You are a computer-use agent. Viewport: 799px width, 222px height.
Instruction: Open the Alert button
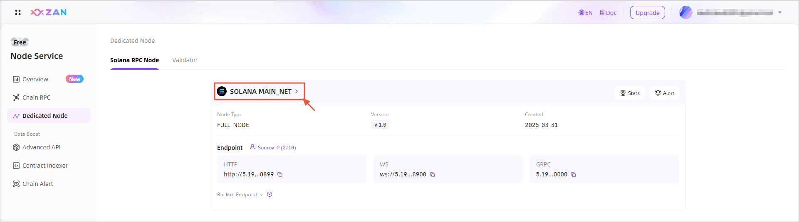pyautogui.click(x=664, y=93)
